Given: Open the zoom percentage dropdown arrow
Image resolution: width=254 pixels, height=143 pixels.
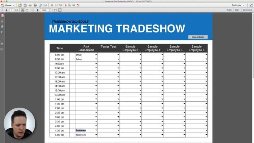Looking at the screenshot, I should coord(49,10).
